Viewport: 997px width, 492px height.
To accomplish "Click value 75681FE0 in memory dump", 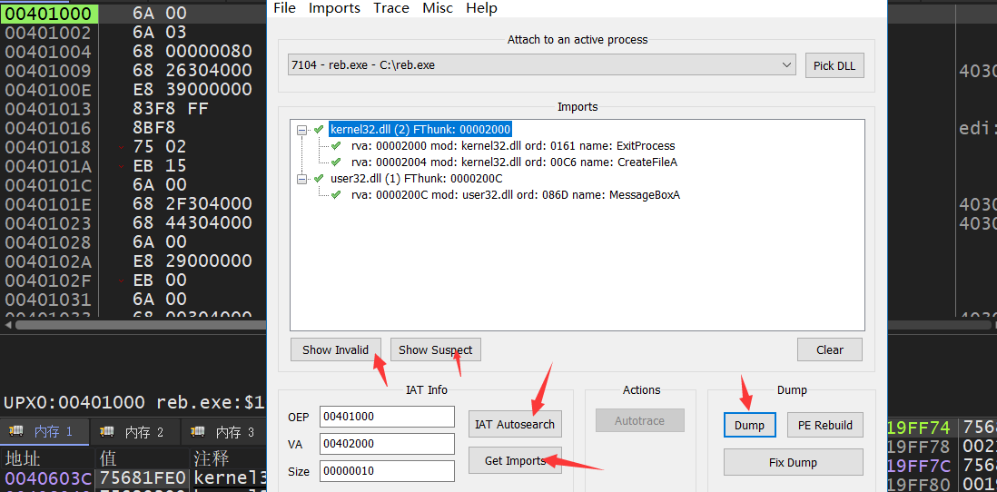I will click(x=143, y=478).
